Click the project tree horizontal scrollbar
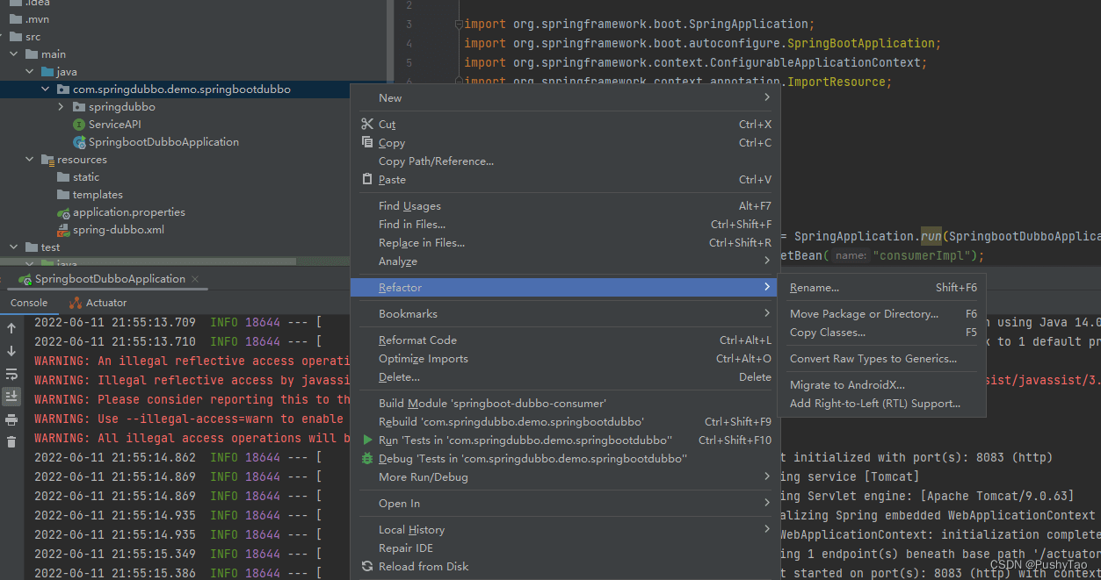1101x580 pixels. (x=149, y=261)
